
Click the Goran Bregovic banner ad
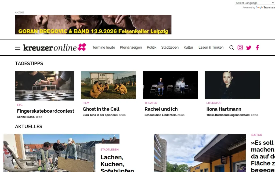[93, 24]
